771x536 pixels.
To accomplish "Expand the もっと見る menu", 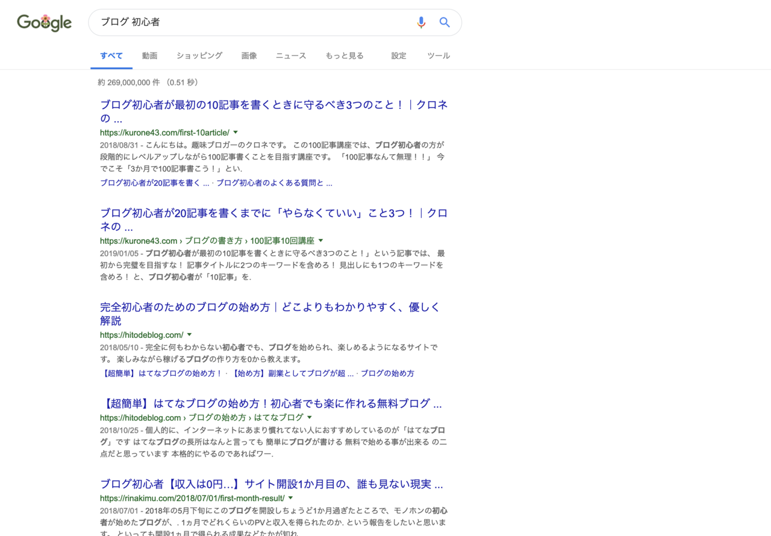I will 345,55.
